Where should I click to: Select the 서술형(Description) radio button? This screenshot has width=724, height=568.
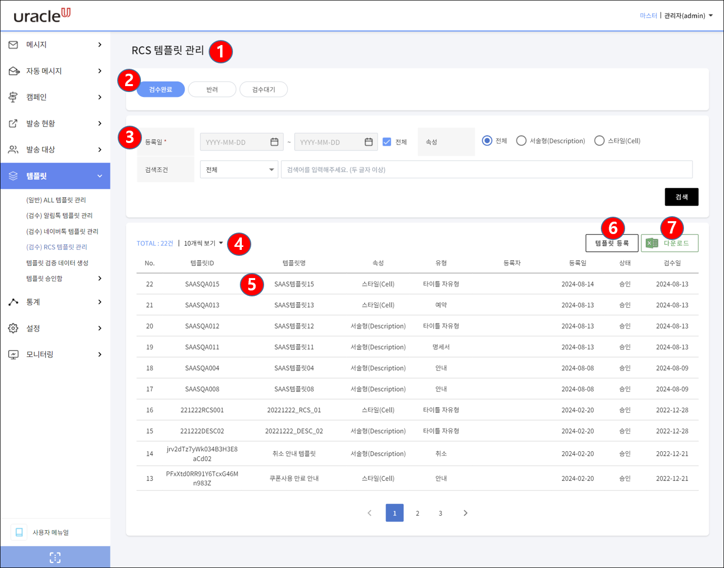(521, 141)
